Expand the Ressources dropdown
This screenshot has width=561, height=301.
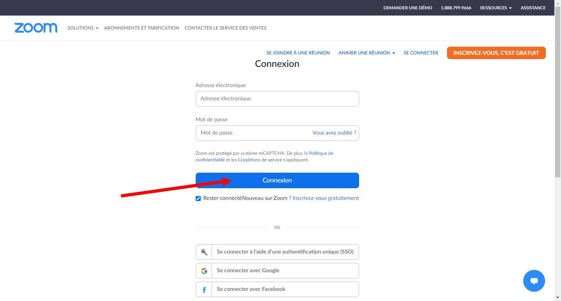[x=496, y=8]
